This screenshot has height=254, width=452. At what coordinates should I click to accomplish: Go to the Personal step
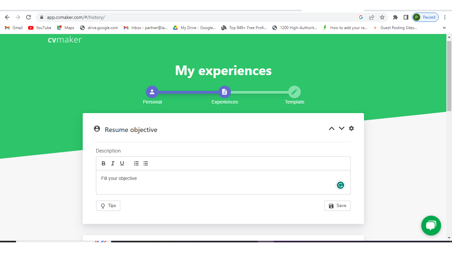click(x=152, y=92)
